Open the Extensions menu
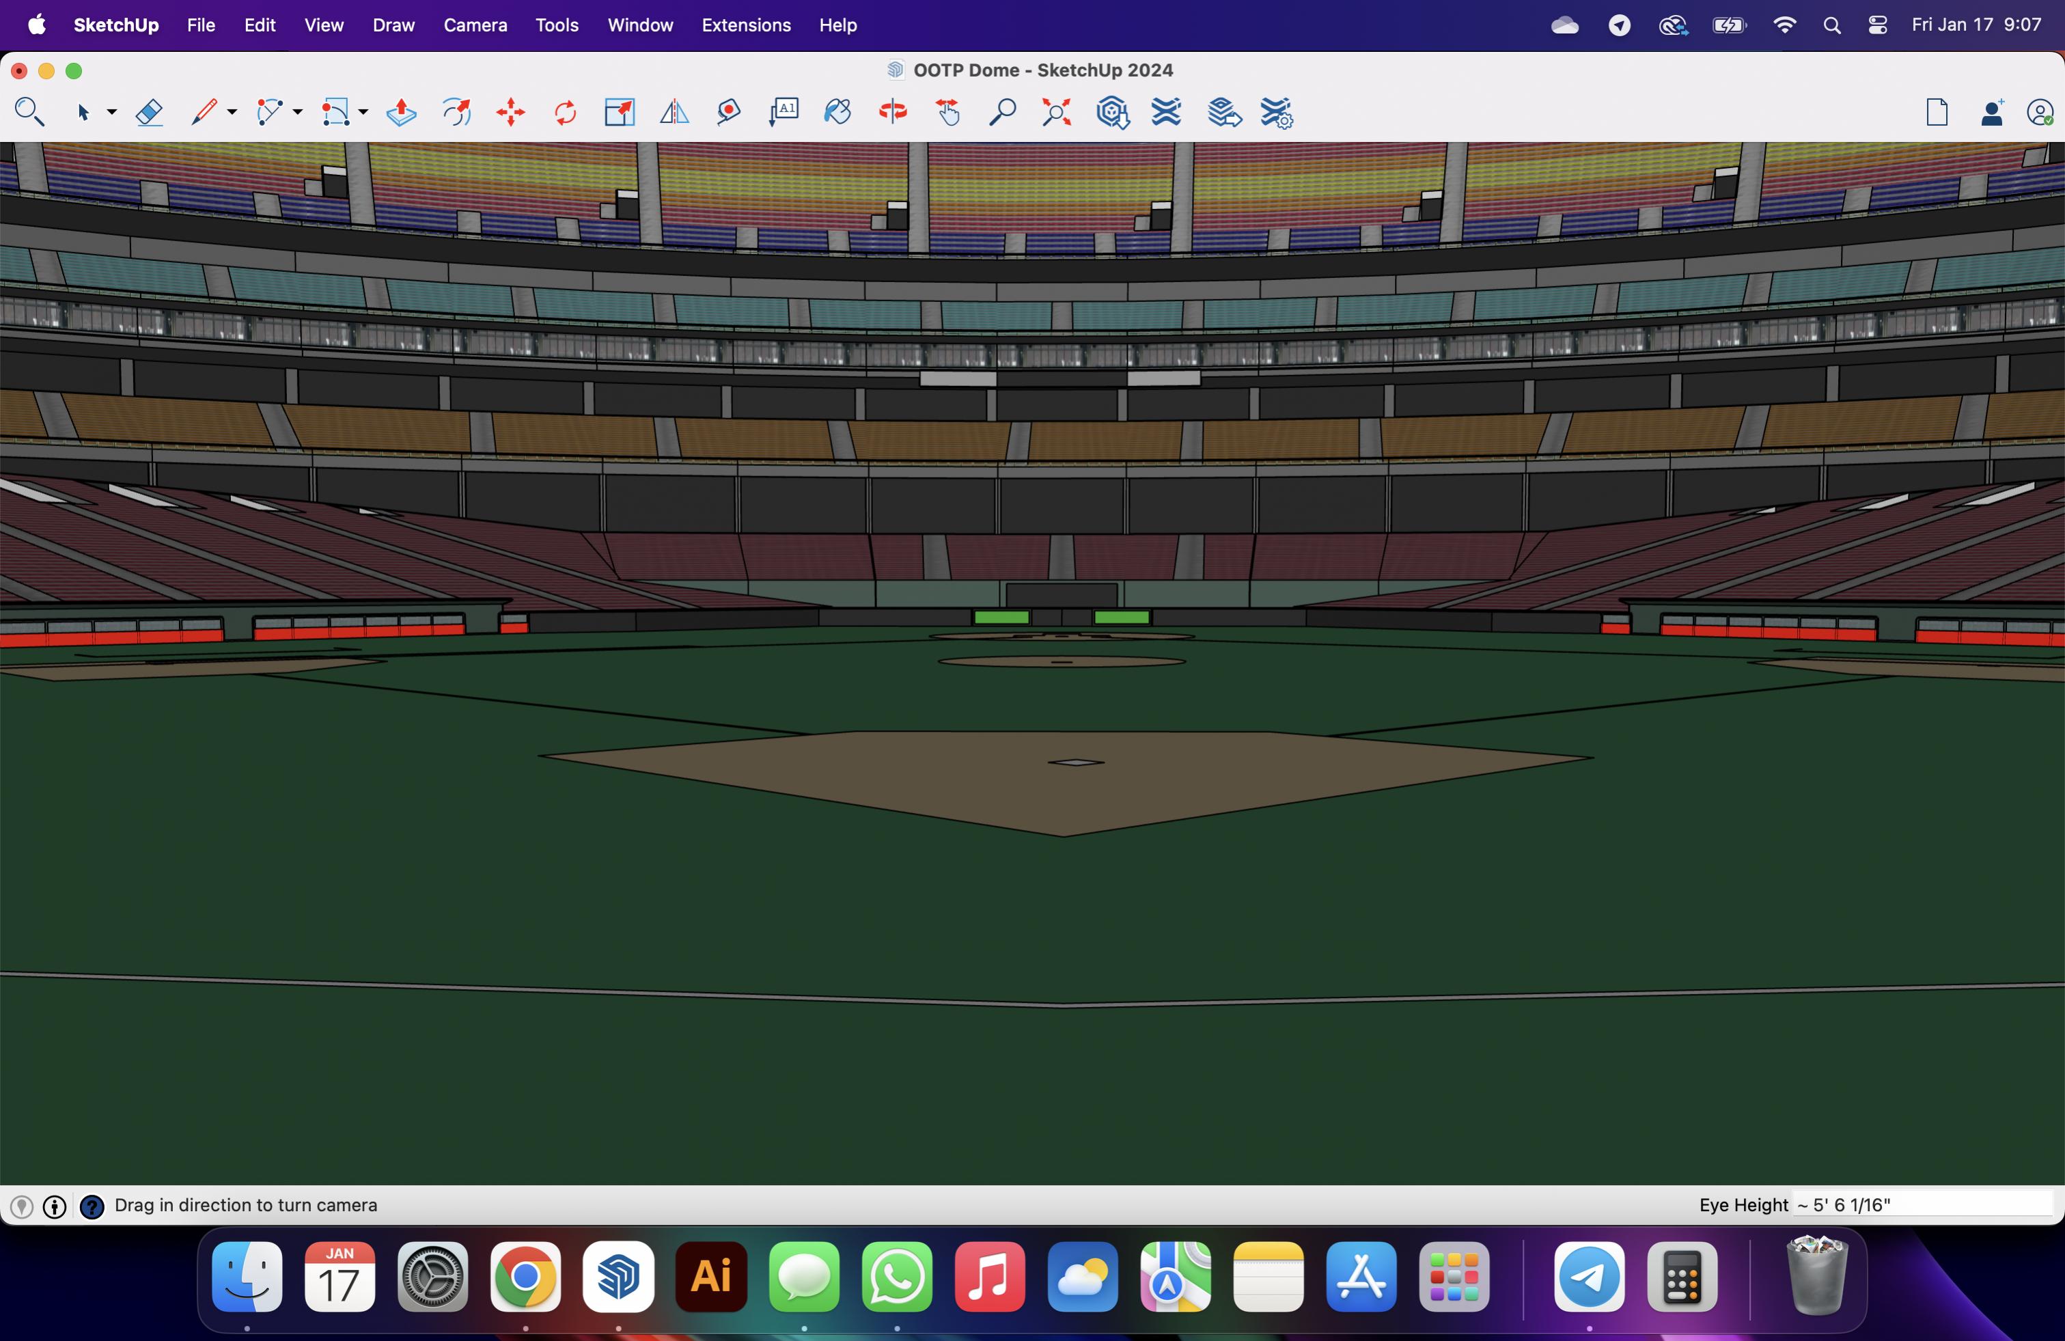This screenshot has width=2065, height=1341. coord(746,25)
